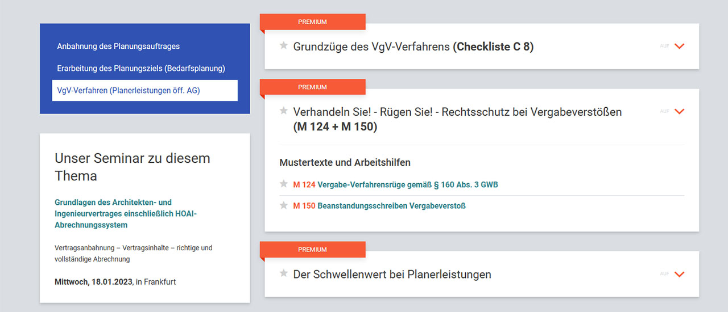Star the M 124 Vergabe-Verfahrensrüge document

pos(284,184)
